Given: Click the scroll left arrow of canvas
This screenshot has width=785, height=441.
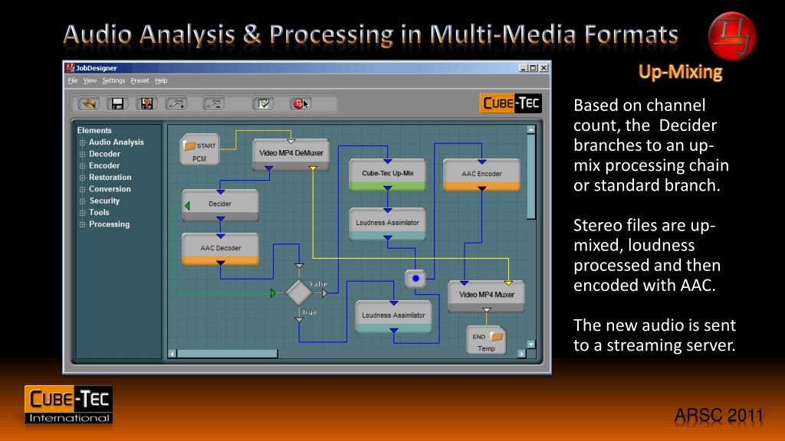Looking at the screenshot, I should (172, 354).
